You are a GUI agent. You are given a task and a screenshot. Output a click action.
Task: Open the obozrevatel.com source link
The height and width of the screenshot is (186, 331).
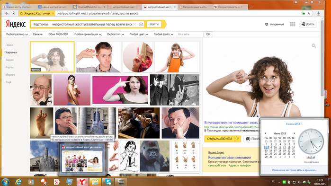pos(232,127)
